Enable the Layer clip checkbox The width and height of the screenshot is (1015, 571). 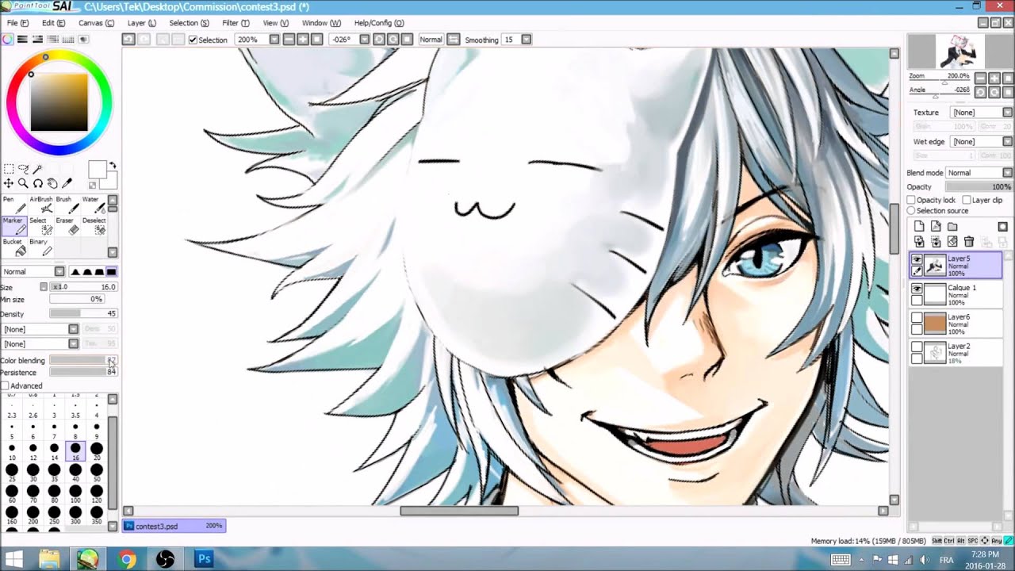(x=966, y=201)
